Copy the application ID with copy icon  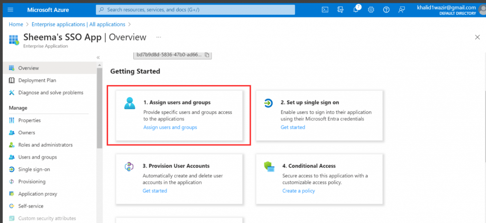click(207, 55)
